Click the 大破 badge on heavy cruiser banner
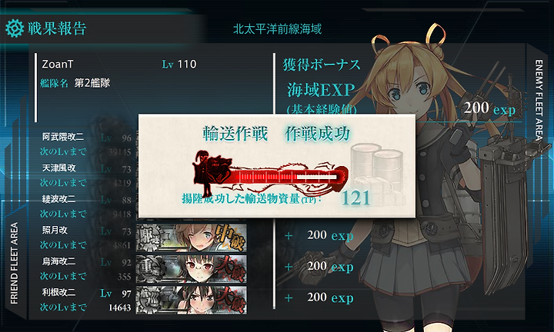Viewport: 554px width, 332px height. point(230,269)
